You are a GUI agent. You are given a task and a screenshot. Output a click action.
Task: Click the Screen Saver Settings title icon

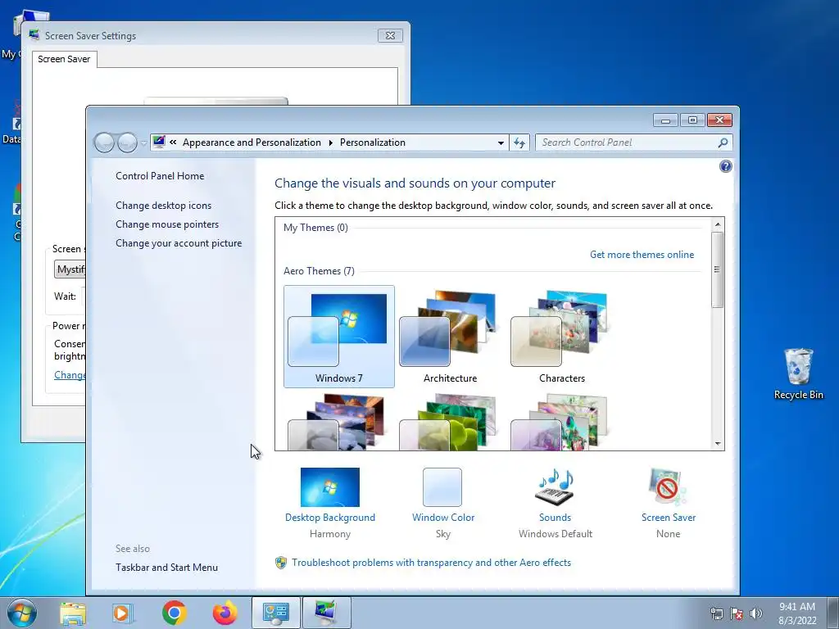click(34, 35)
